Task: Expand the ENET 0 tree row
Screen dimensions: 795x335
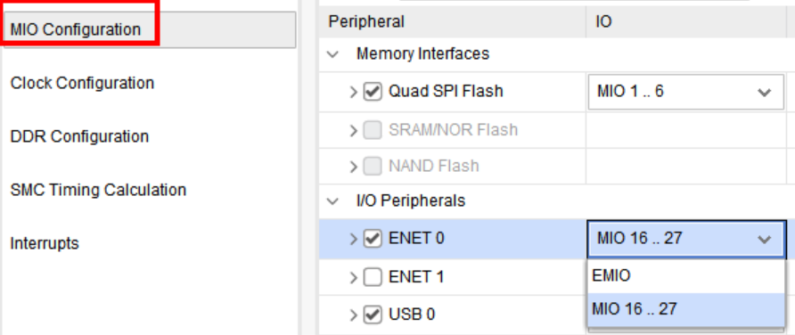Action: [x=354, y=239]
